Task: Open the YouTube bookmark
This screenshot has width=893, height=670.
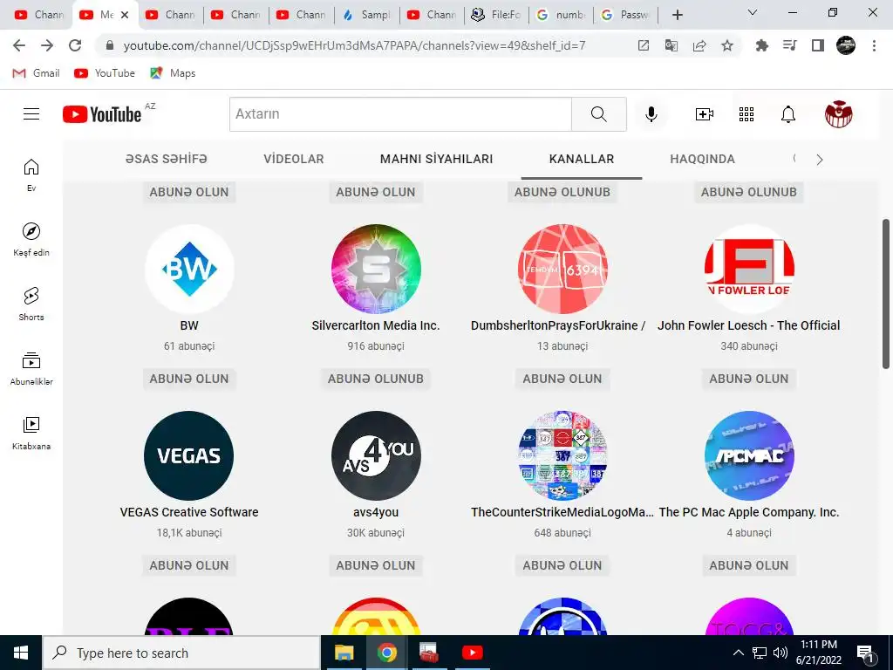Action: pyautogui.click(x=105, y=73)
